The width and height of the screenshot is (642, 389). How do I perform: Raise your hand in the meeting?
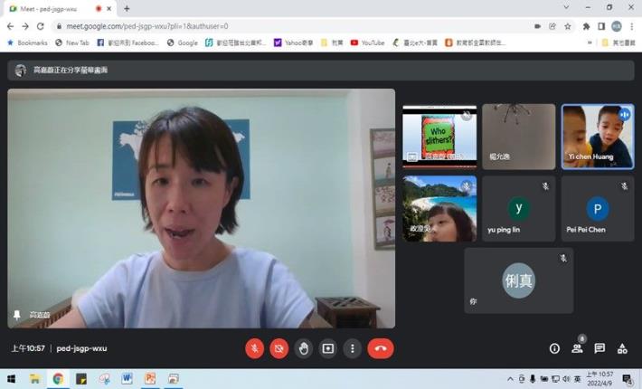coord(304,348)
